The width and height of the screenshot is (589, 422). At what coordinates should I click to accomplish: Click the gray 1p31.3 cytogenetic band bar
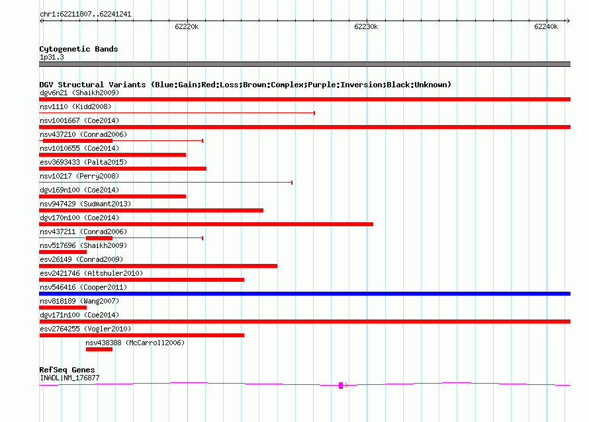(x=304, y=64)
